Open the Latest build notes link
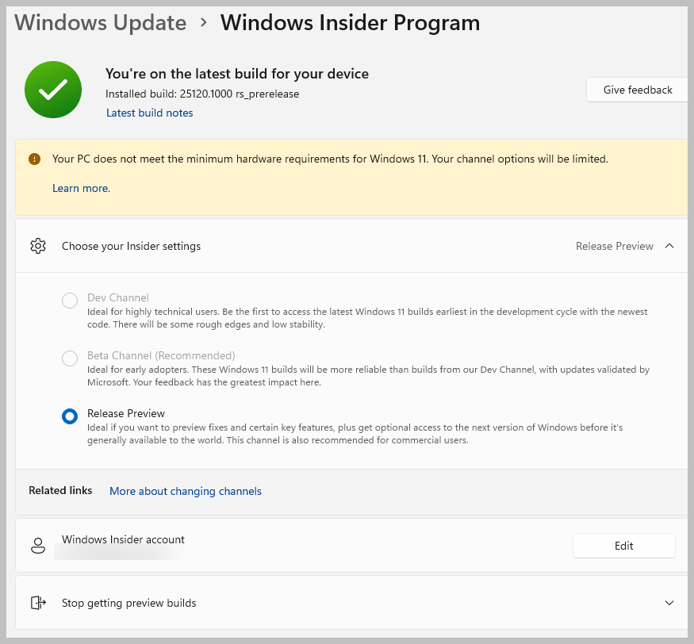Screen dimensions: 694x644 coord(150,113)
